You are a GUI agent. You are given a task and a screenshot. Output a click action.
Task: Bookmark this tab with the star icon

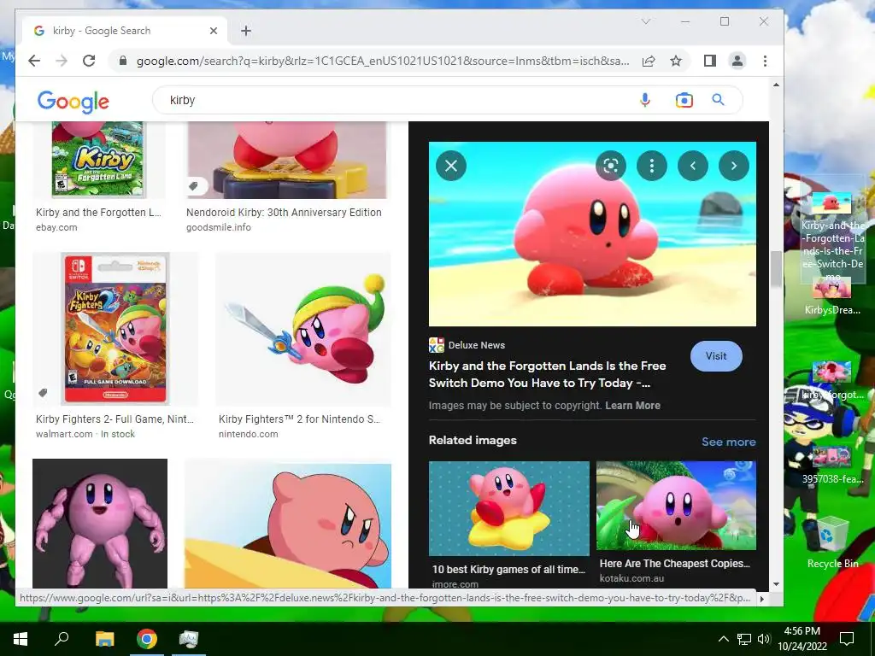(676, 61)
